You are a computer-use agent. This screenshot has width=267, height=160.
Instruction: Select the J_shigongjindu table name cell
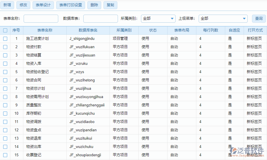(88, 39)
